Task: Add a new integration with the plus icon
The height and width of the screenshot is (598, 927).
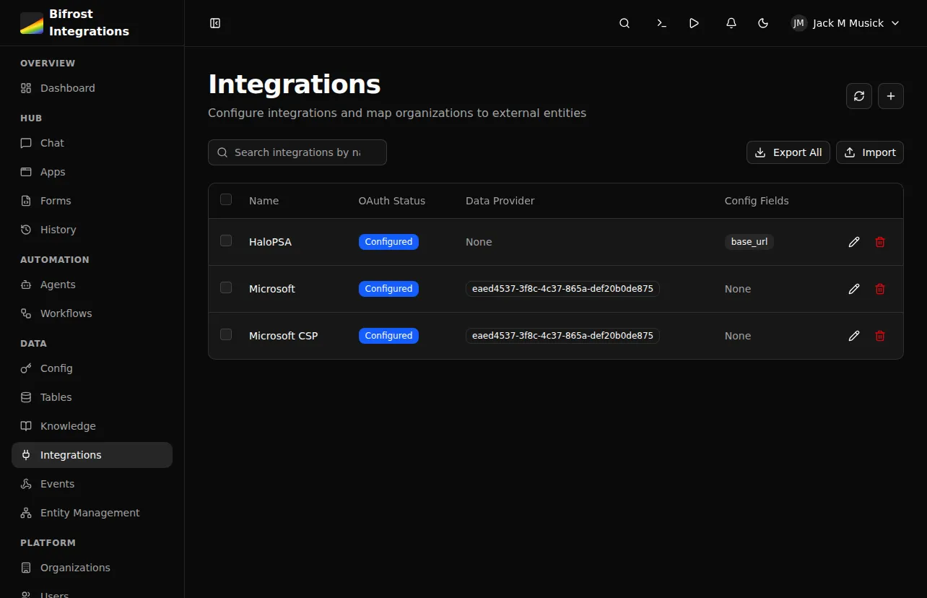Action: (x=890, y=96)
